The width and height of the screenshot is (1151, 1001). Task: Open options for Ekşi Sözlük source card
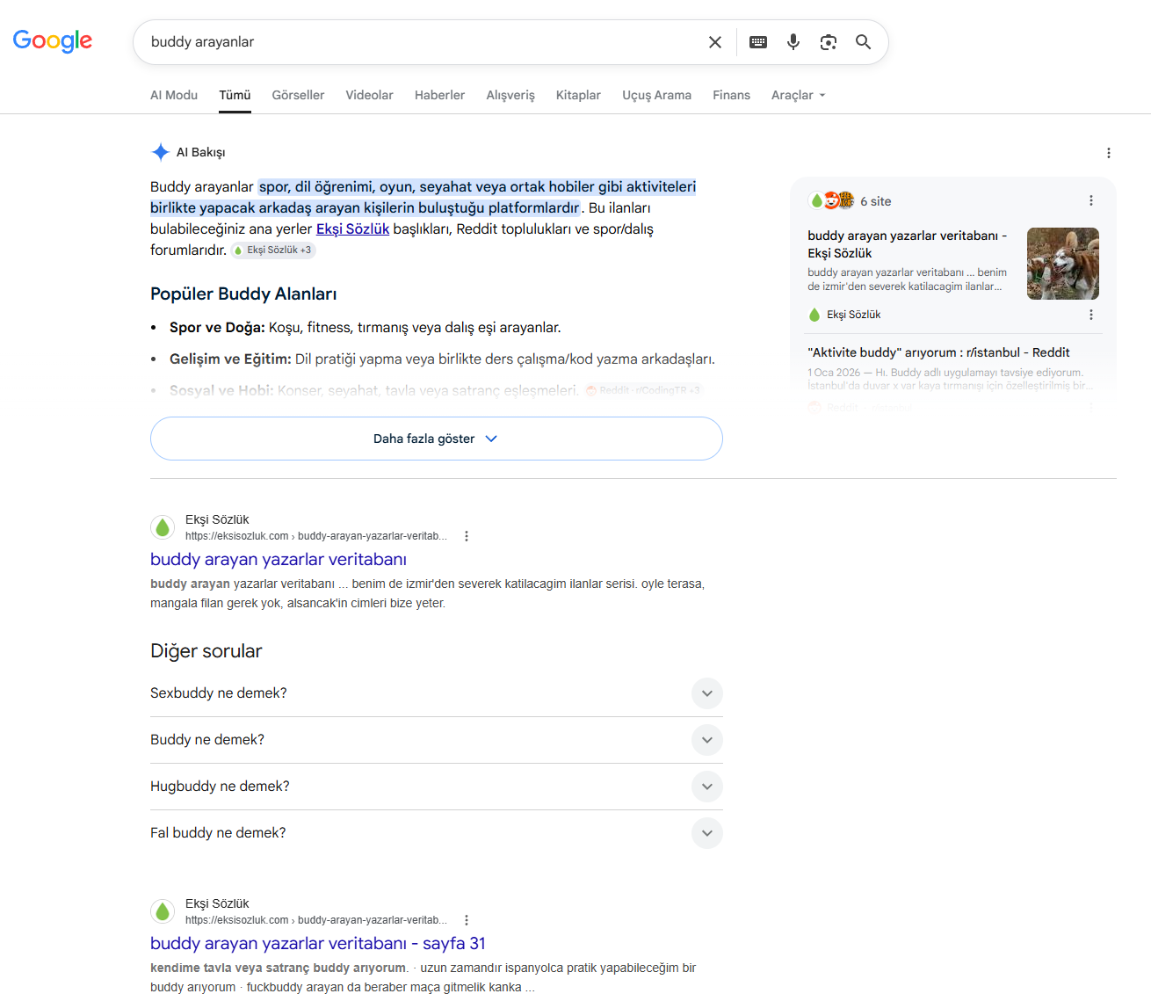pyautogui.click(x=1091, y=315)
